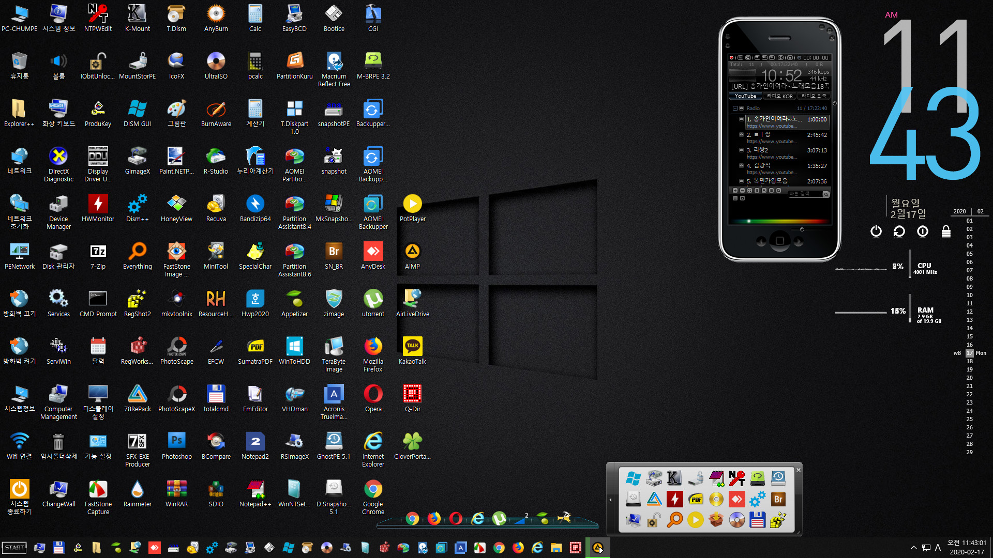Open Photoshop desktop shortcut
Image resolution: width=993 pixels, height=558 pixels.
[176, 446]
